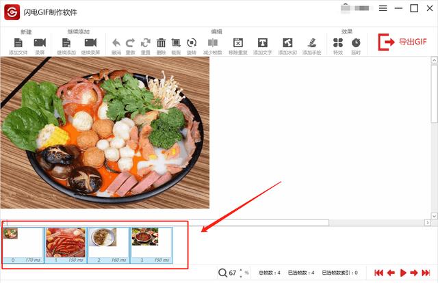Select frame 1 thumbnail with crayfish

tap(66, 242)
